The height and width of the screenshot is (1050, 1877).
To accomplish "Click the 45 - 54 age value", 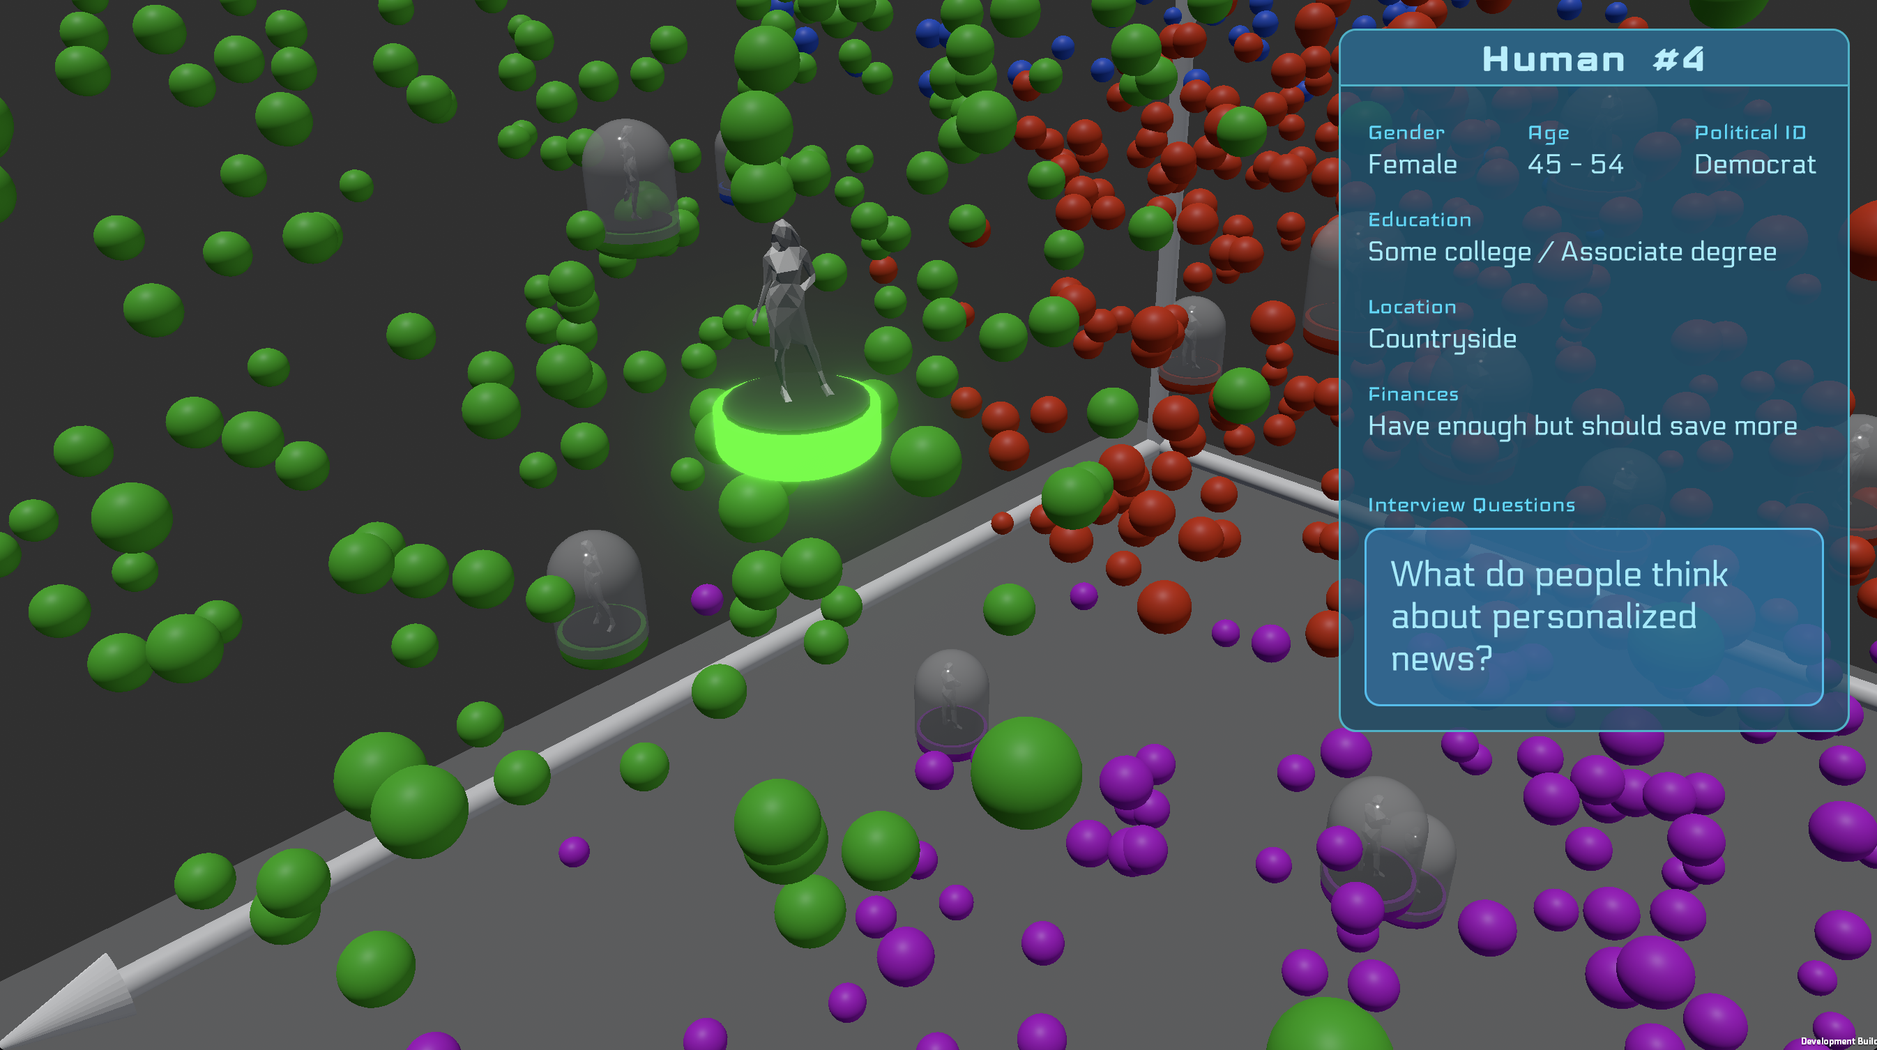I will (1575, 165).
